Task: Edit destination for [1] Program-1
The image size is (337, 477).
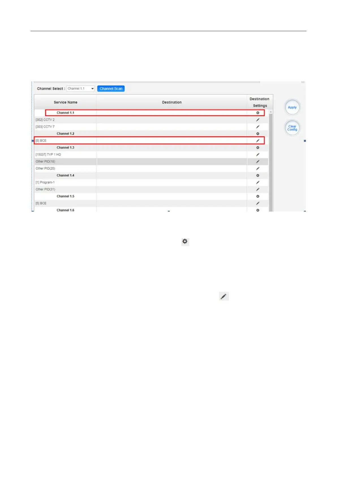Action: (257, 182)
